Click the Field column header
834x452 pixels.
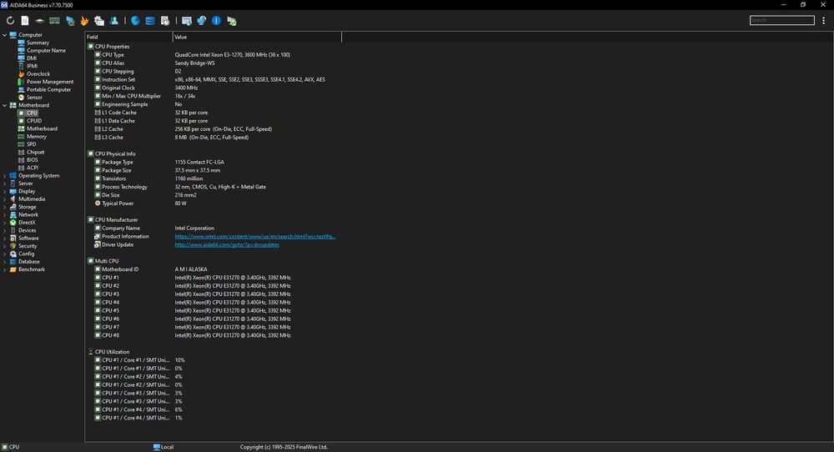[x=128, y=38]
